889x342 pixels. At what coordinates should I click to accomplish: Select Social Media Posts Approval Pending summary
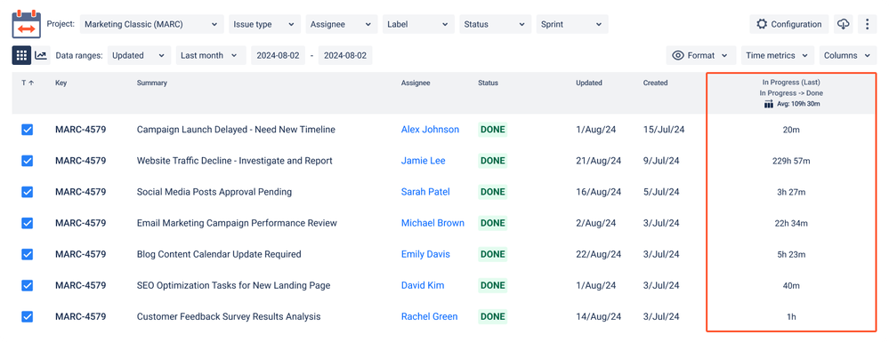pyautogui.click(x=214, y=192)
